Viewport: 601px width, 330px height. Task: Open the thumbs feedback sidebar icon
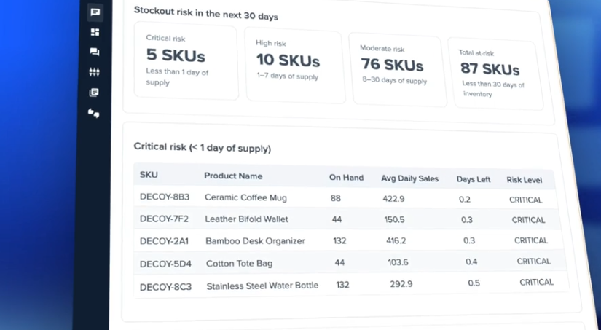(93, 113)
